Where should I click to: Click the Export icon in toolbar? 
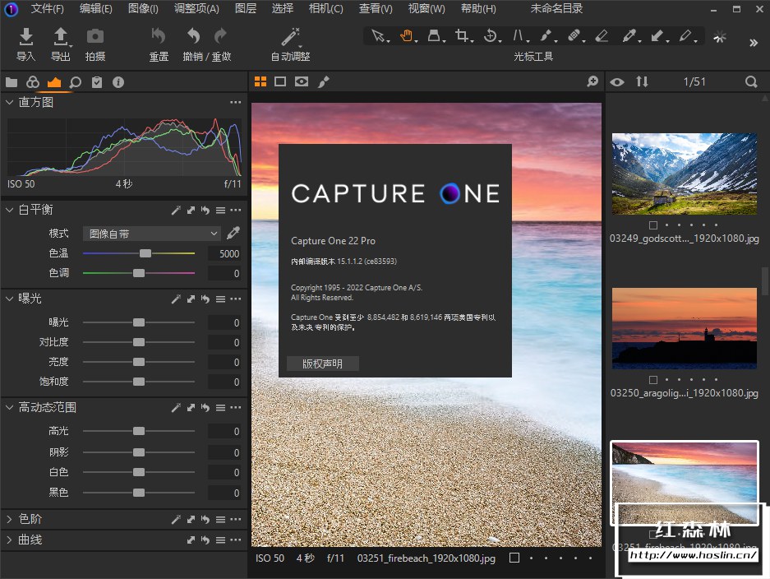click(61, 37)
